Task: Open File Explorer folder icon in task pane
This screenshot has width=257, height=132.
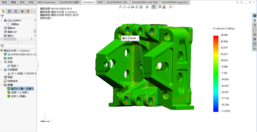Action: 255,30
